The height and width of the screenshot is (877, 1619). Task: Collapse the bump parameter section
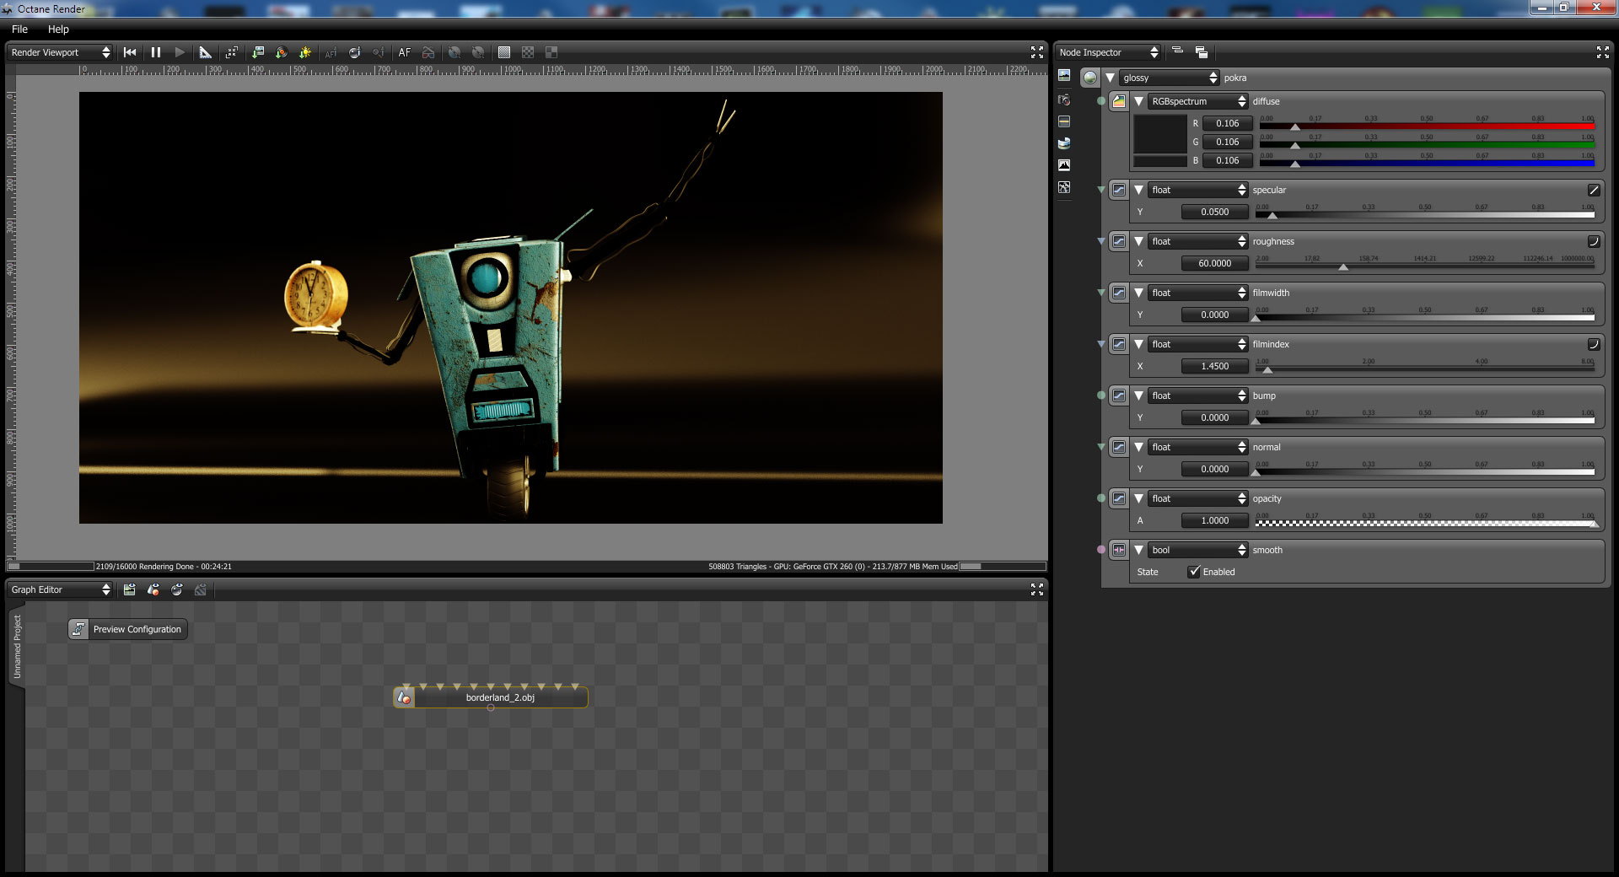click(x=1138, y=395)
